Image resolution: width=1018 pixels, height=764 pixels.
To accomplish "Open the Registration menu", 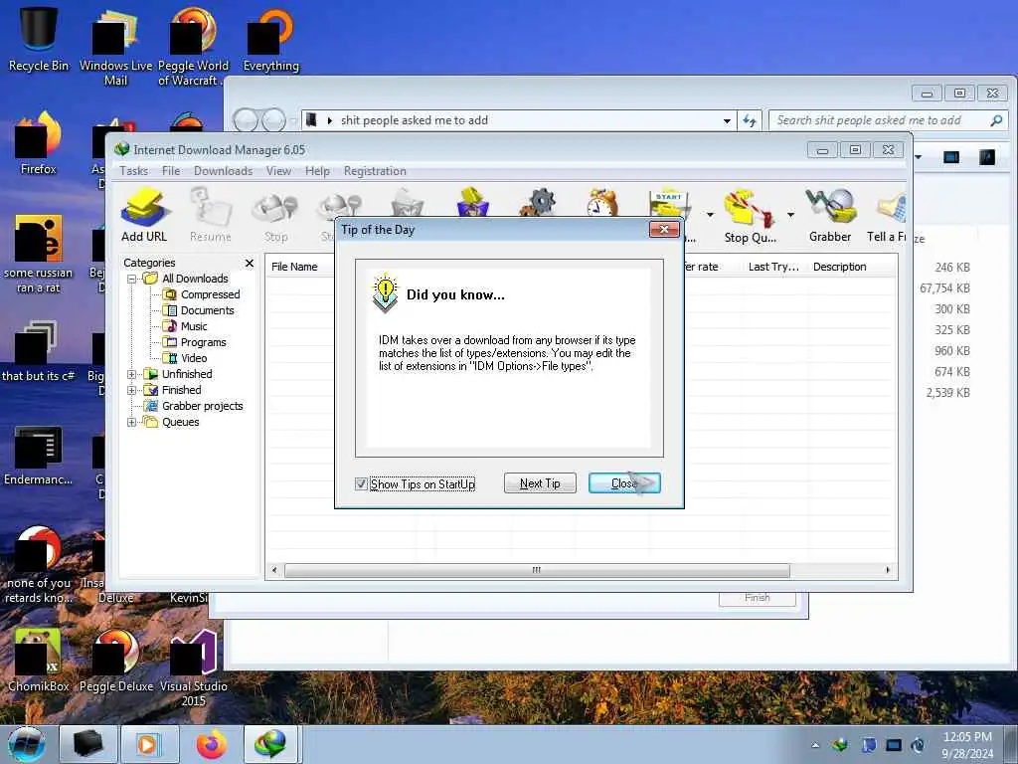I will click(375, 171).
